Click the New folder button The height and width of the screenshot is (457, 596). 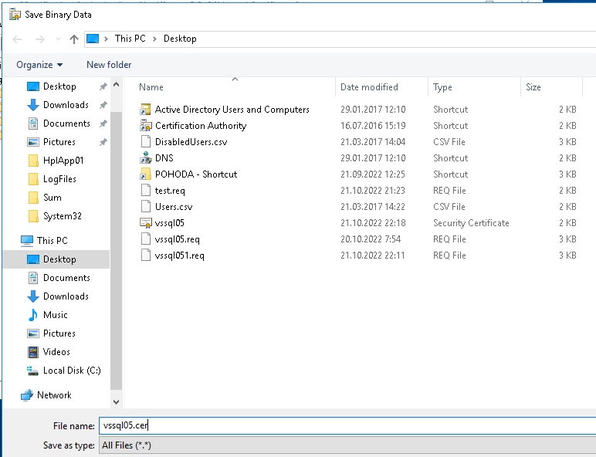(x=109, y=65)
